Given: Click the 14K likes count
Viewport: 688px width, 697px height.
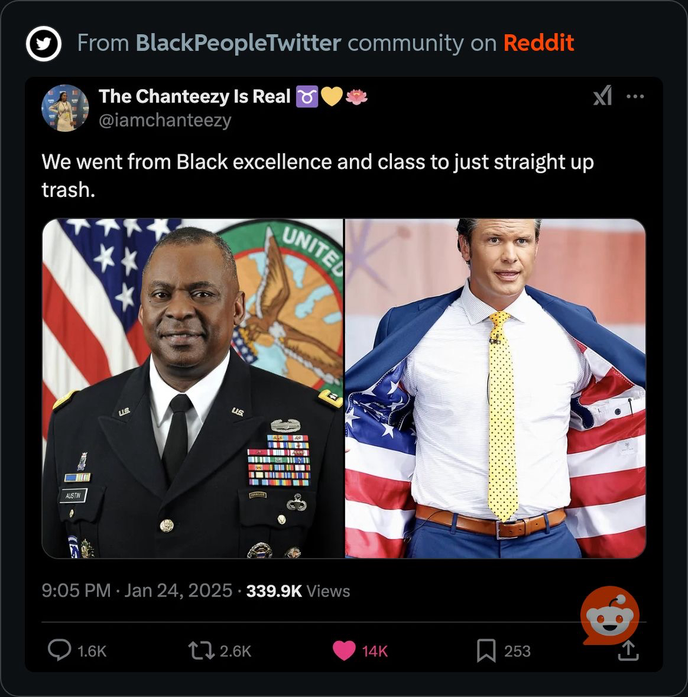Looking at the screenshot, I should [x=375, y=651].
